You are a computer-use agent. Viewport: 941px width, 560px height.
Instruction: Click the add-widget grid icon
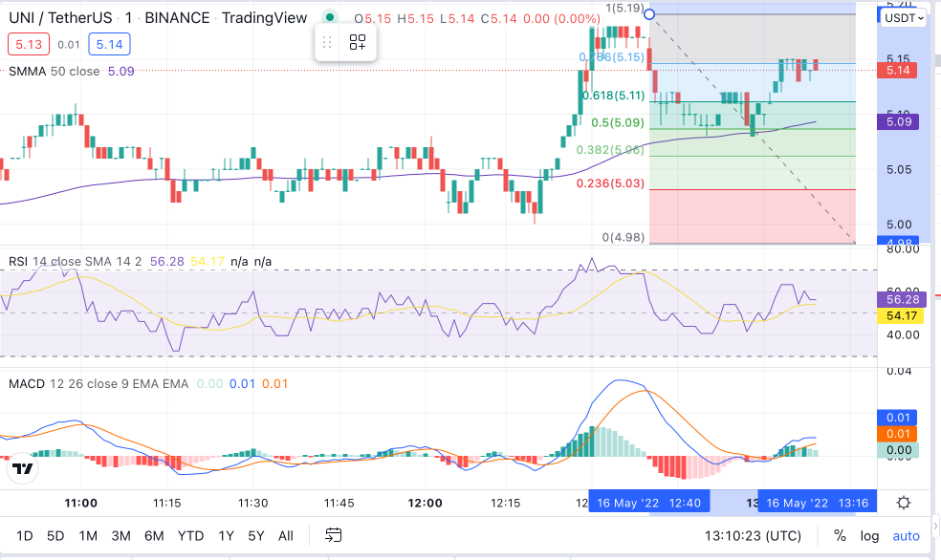coord(358,42)
